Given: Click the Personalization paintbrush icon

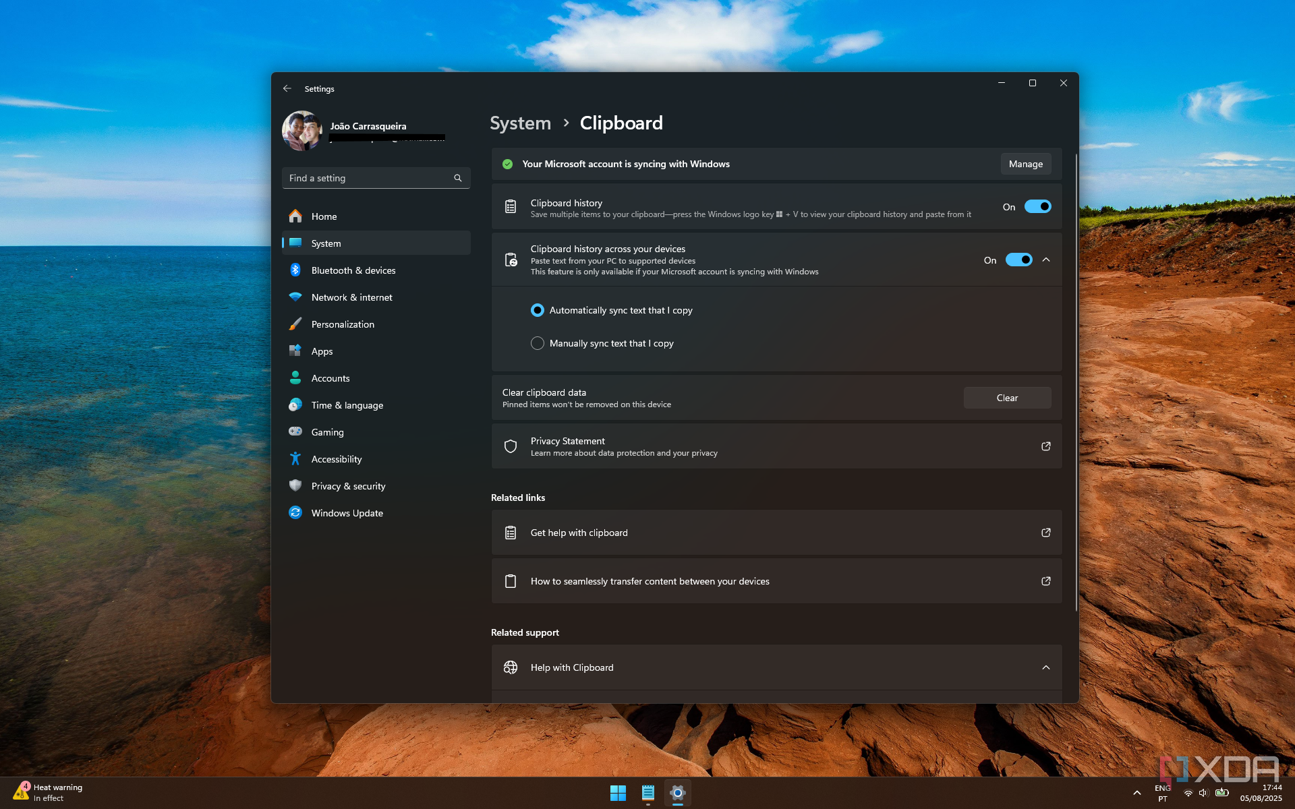Looking at the screenshot, I should [295, 324].
